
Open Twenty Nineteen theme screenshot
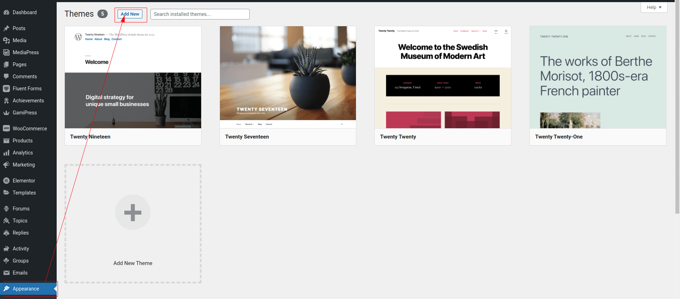pyautogui.click(x=133, y=77)
